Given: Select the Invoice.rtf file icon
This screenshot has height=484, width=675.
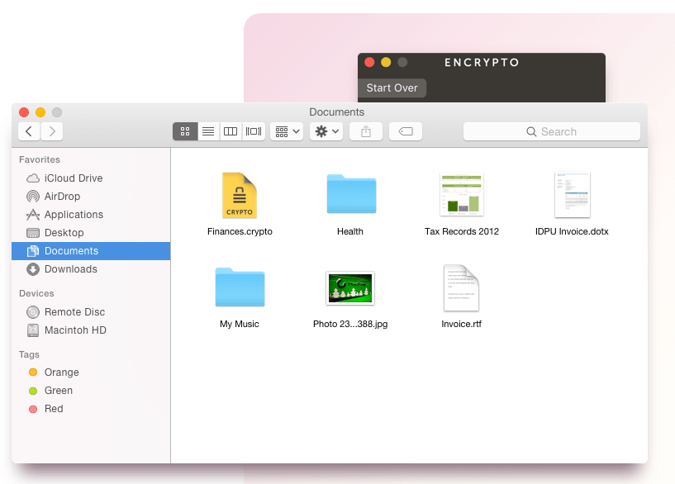Looking at the screenshot, I should [x=461, y=287].
